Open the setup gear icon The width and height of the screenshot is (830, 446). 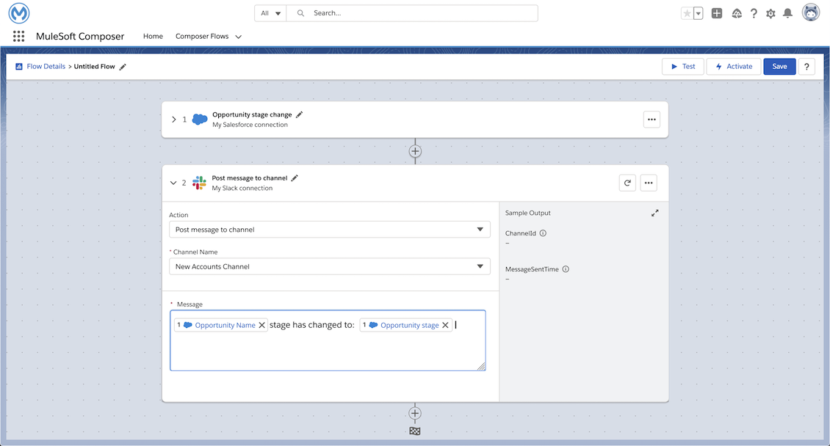point(771,13)
